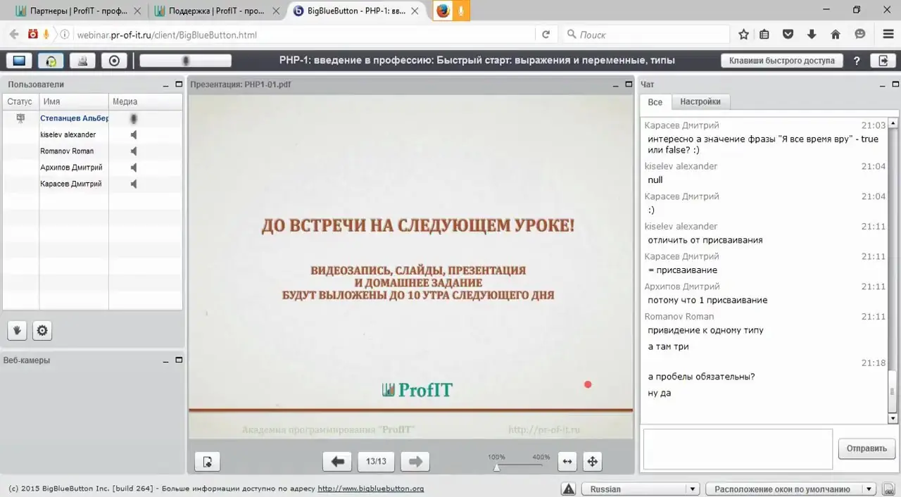Switch to the Настройки chat tab

pos(700,101)
